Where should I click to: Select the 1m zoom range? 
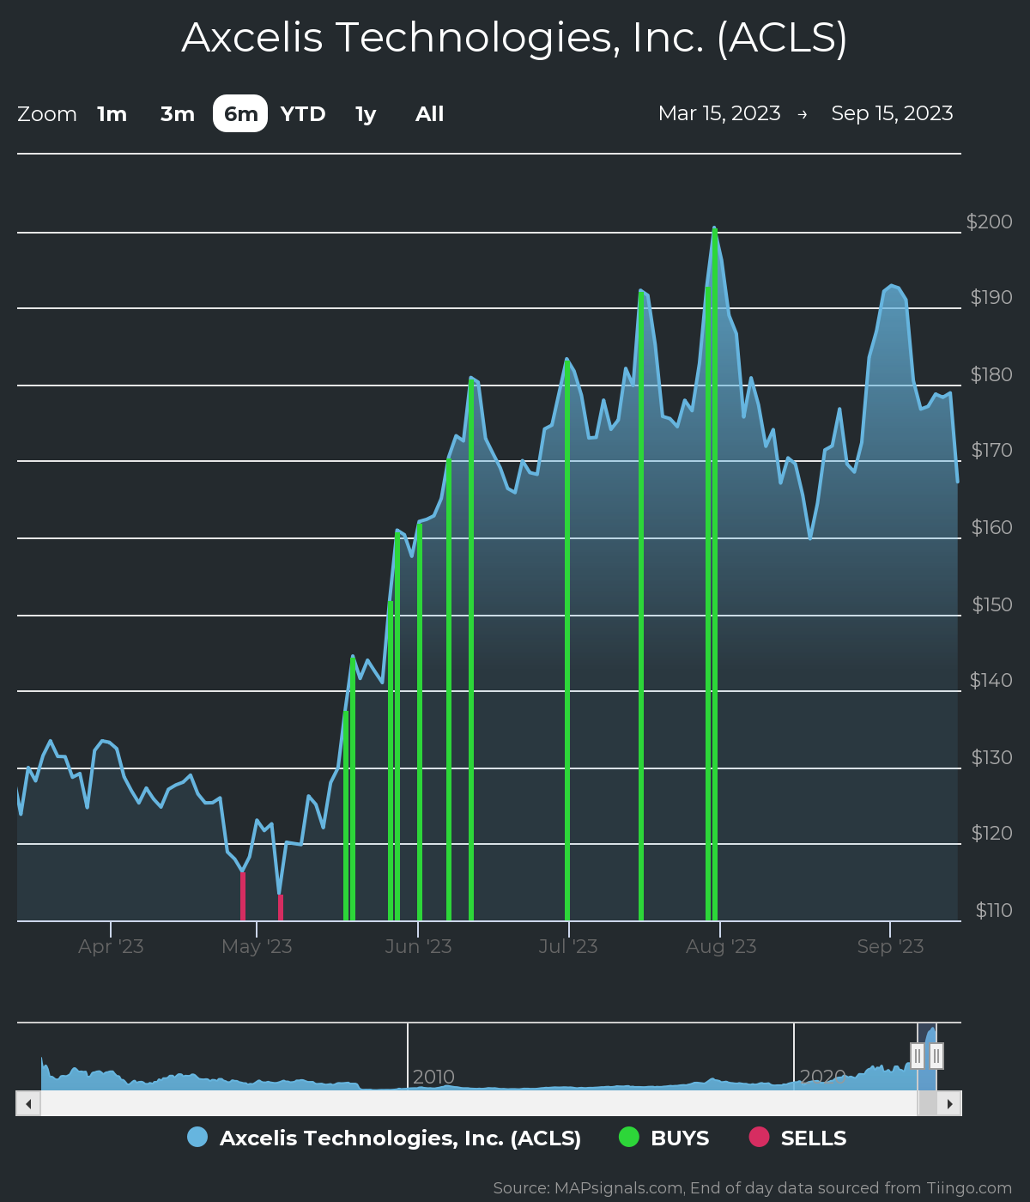point(112,114)
